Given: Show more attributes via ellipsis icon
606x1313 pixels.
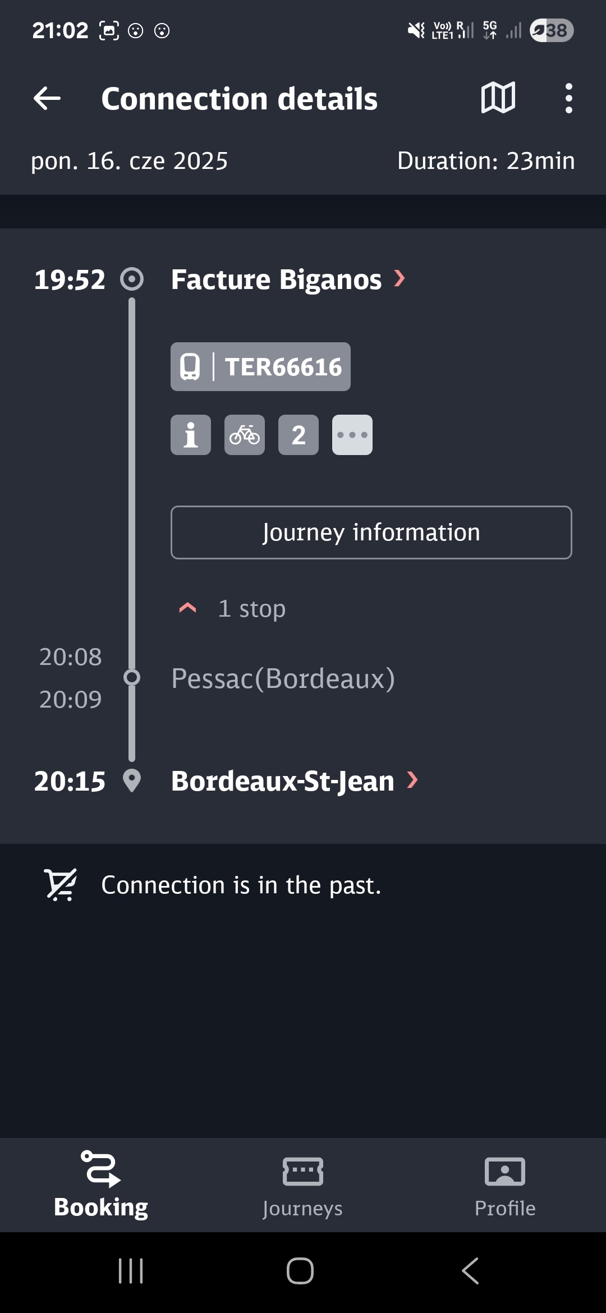Looking at the screenshot, I should tap(352, 435).
